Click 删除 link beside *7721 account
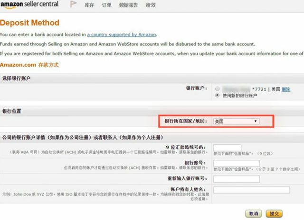Viewport: 304px width, 220px height. click(x=286, y=89)
